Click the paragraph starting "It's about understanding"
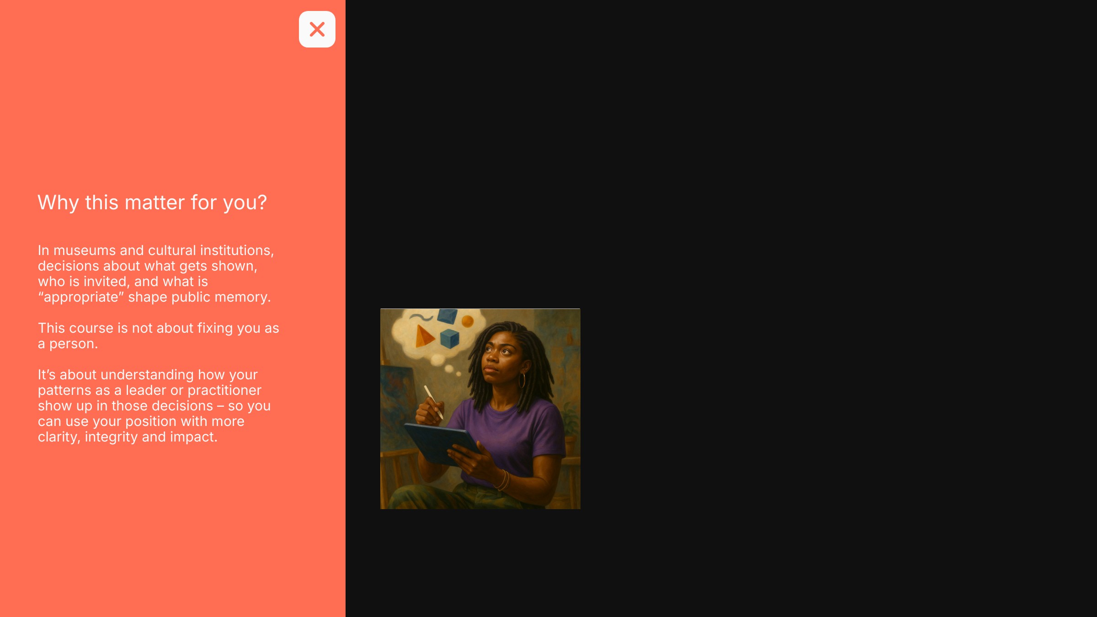This screenshot has height=617, width=1097. 154,406
